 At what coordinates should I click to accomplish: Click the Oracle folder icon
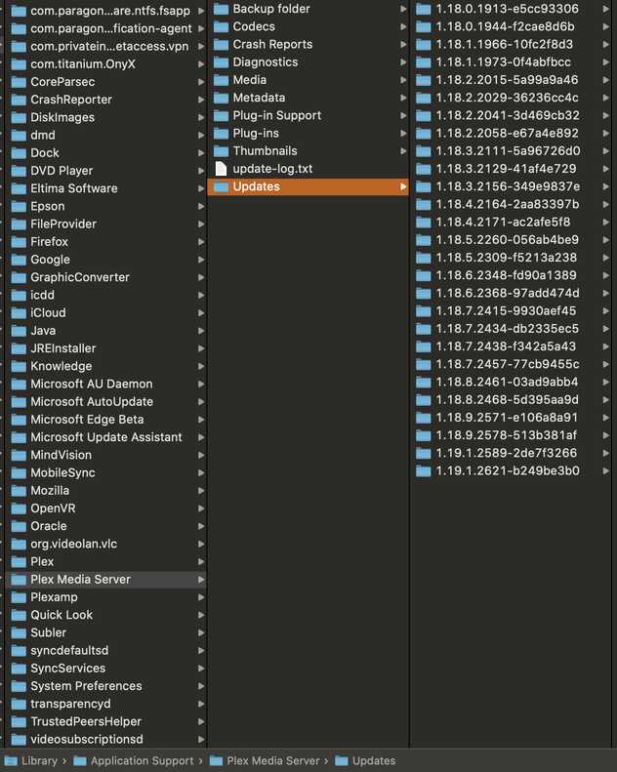click(19, 526)
